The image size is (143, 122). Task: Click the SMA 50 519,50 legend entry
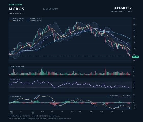pyautogui.click(x=33, y=19)
